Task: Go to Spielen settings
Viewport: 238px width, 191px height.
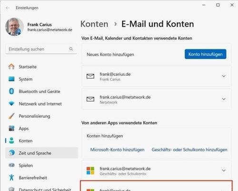Action: (41, 165)
